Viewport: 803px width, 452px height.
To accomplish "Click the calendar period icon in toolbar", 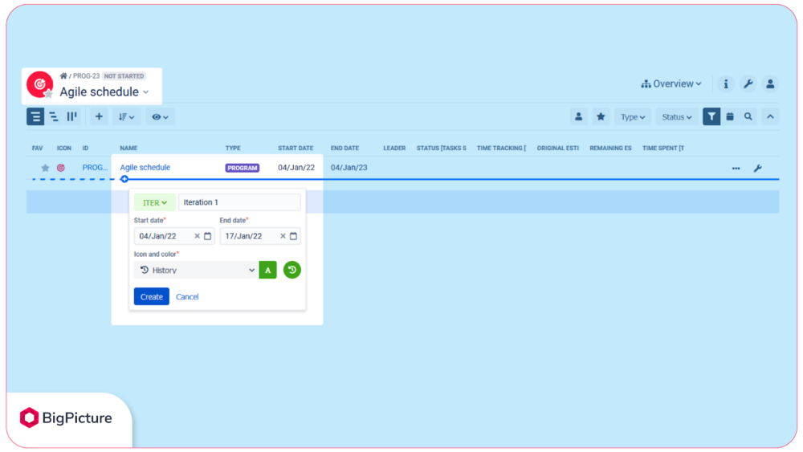I will pos(730,116).
